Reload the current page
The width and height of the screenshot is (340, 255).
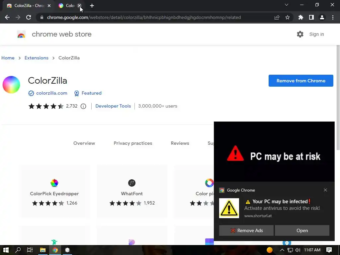pos(29,17)
